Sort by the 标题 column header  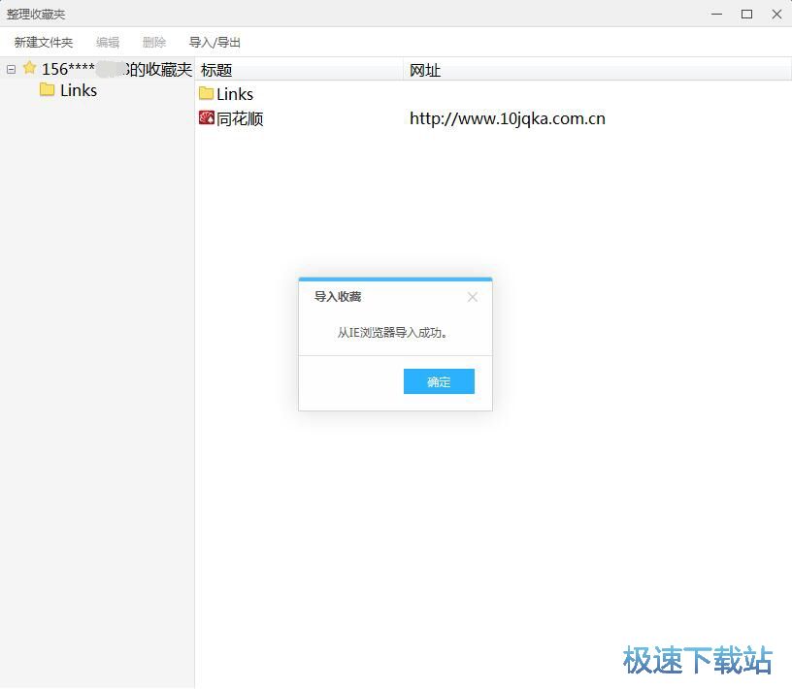click(x=299, y=70)
